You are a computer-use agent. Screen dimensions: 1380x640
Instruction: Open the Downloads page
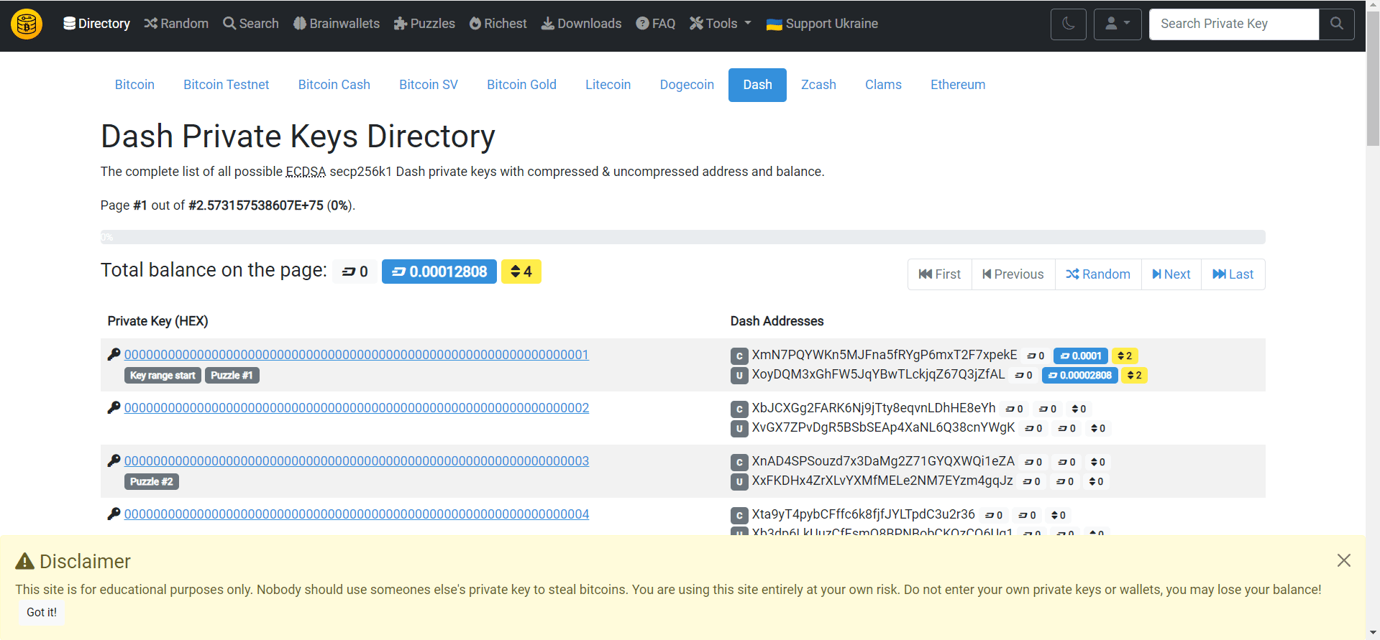(581, 24)
